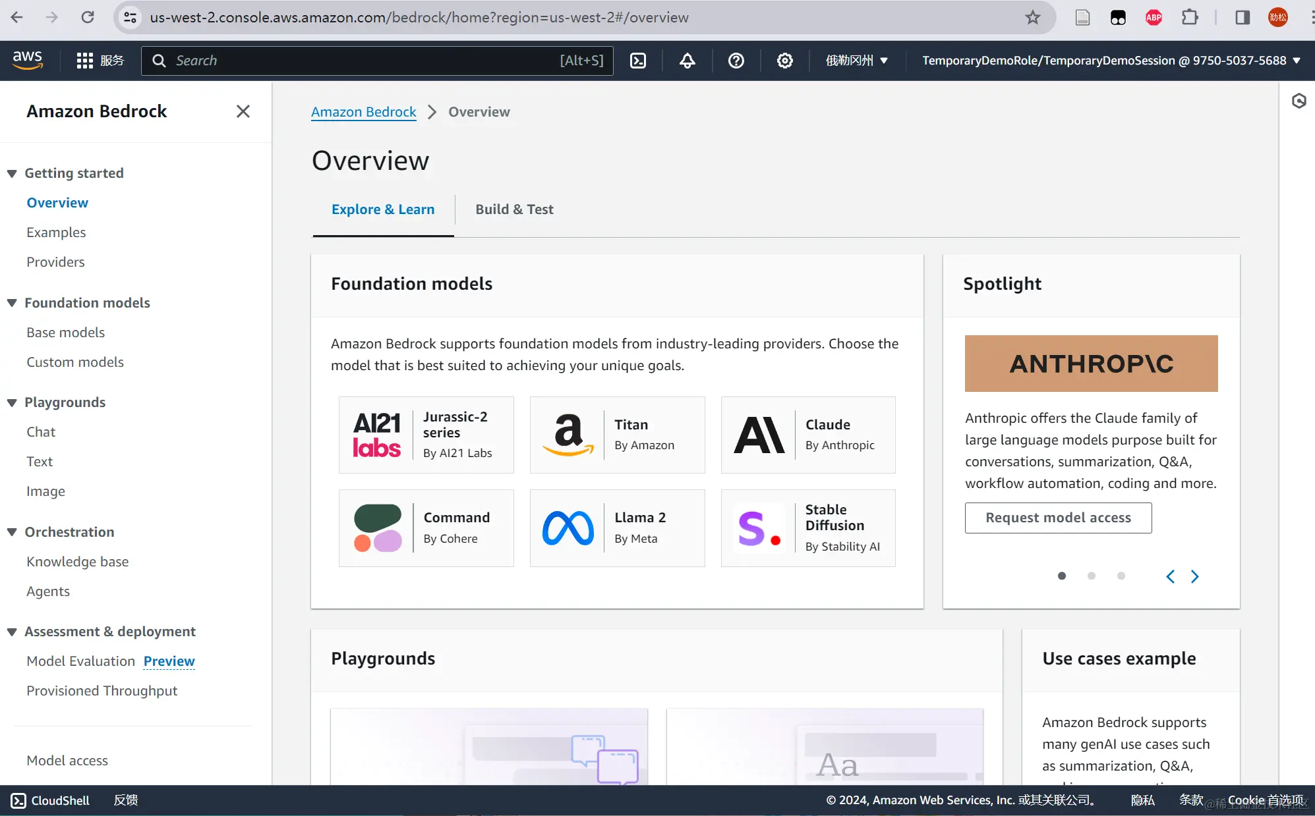Open the Anthropic Claude model card
1315x816 pixels.
point(808,435)
